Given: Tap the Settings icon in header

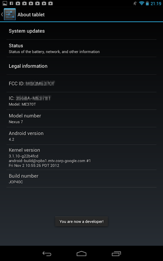Looking at the screenshot, I should click(x=10, y=14).
